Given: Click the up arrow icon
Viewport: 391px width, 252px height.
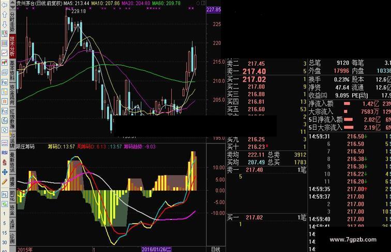Looking at the screenshot, I should click(x=5, y=14).
